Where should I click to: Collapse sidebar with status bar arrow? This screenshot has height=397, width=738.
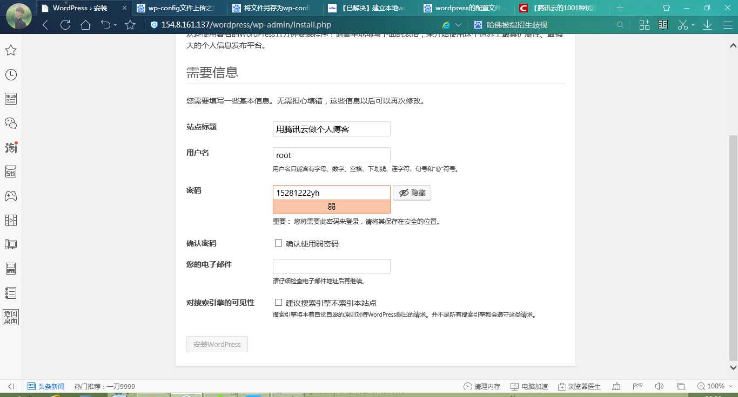click(11, 386)
